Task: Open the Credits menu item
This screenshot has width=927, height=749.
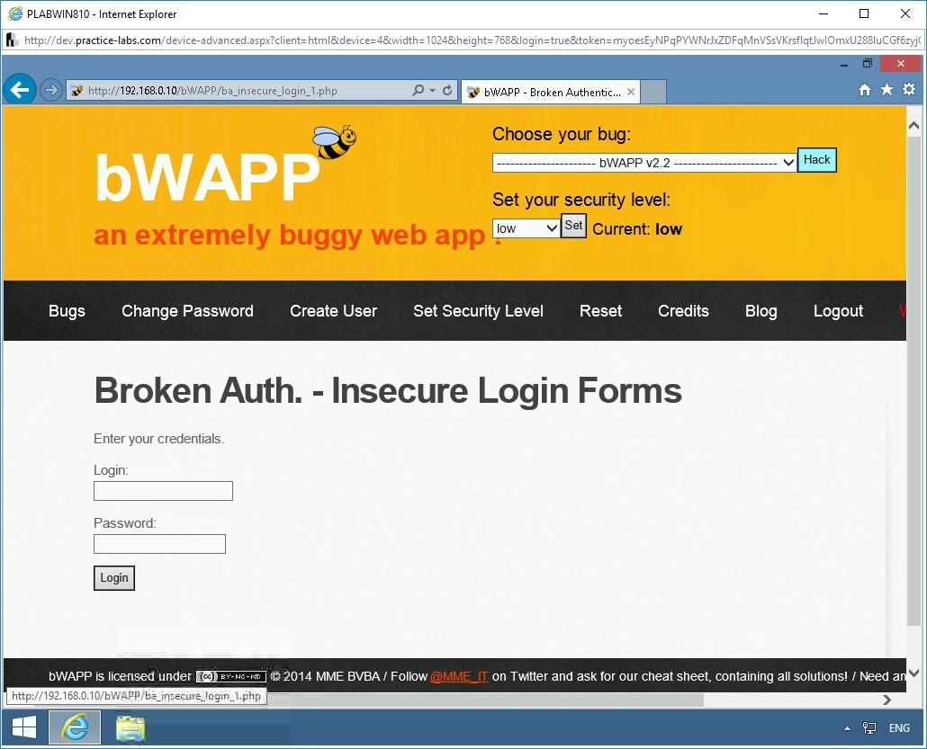Action: click(x=683, y=311)
